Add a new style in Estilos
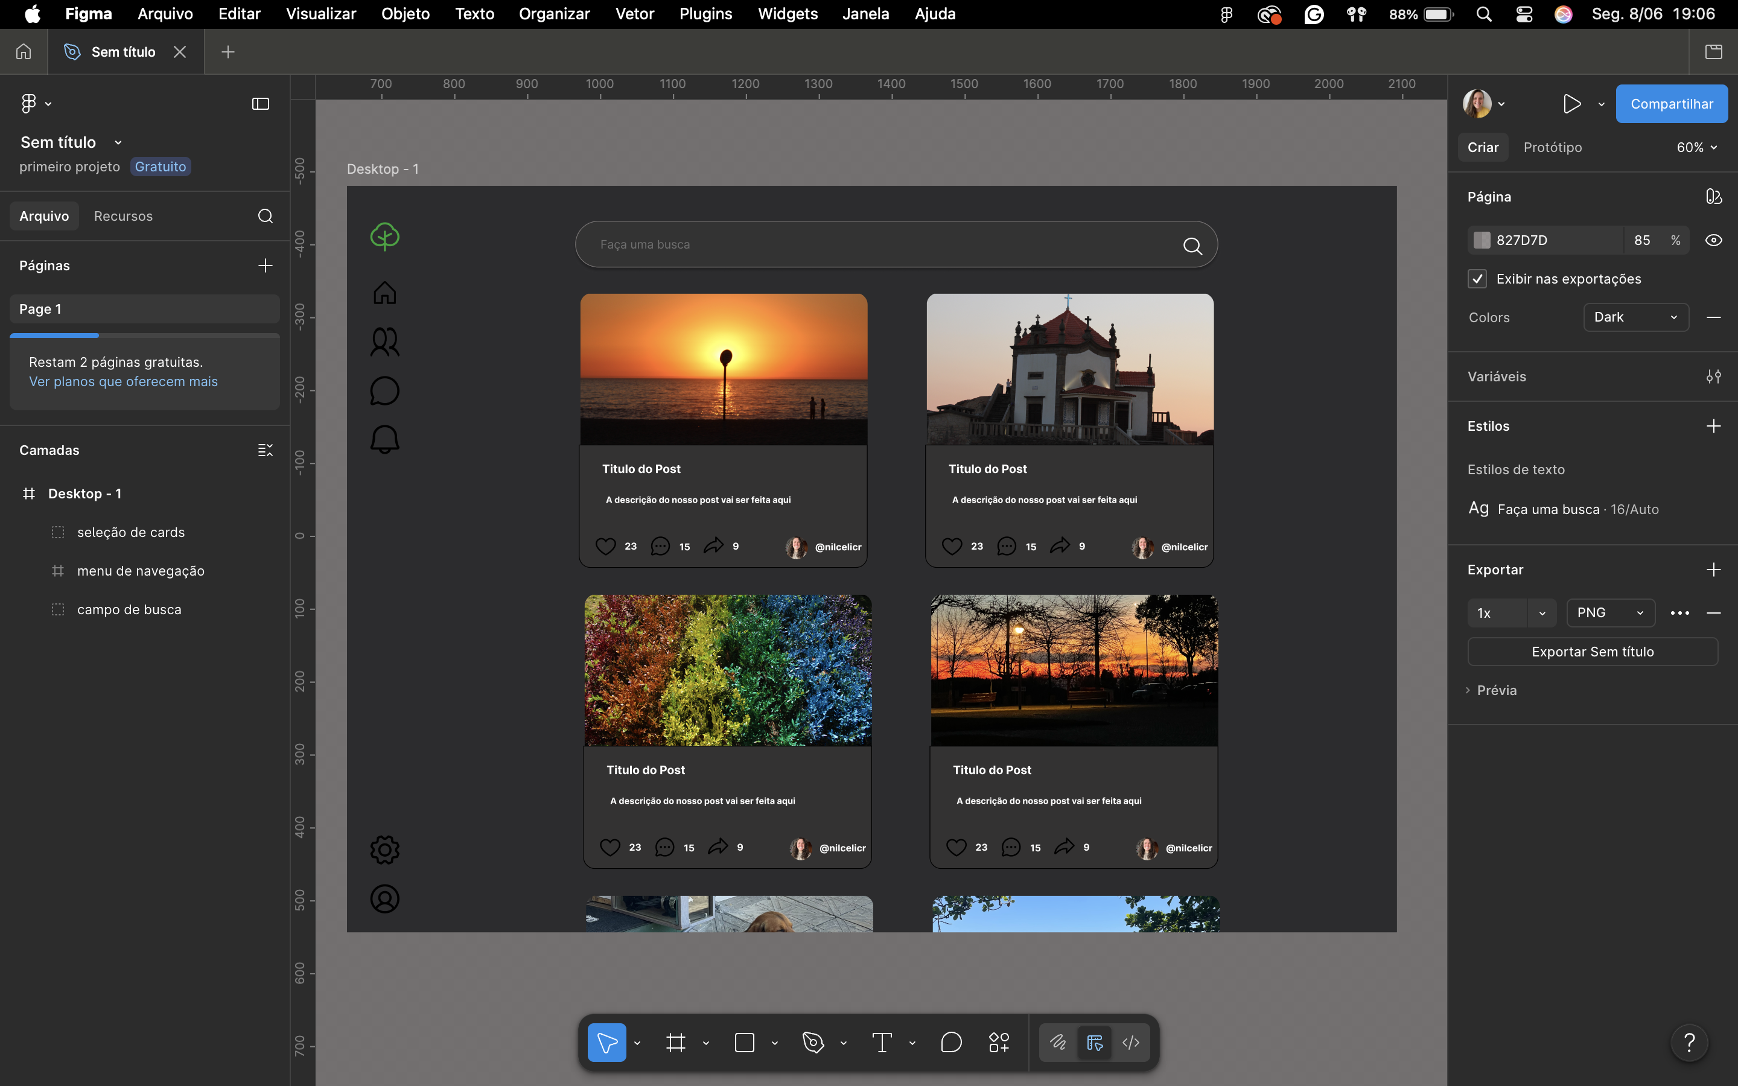The width and height of the screenshot is (1738, 1086). click(1714, 426)
